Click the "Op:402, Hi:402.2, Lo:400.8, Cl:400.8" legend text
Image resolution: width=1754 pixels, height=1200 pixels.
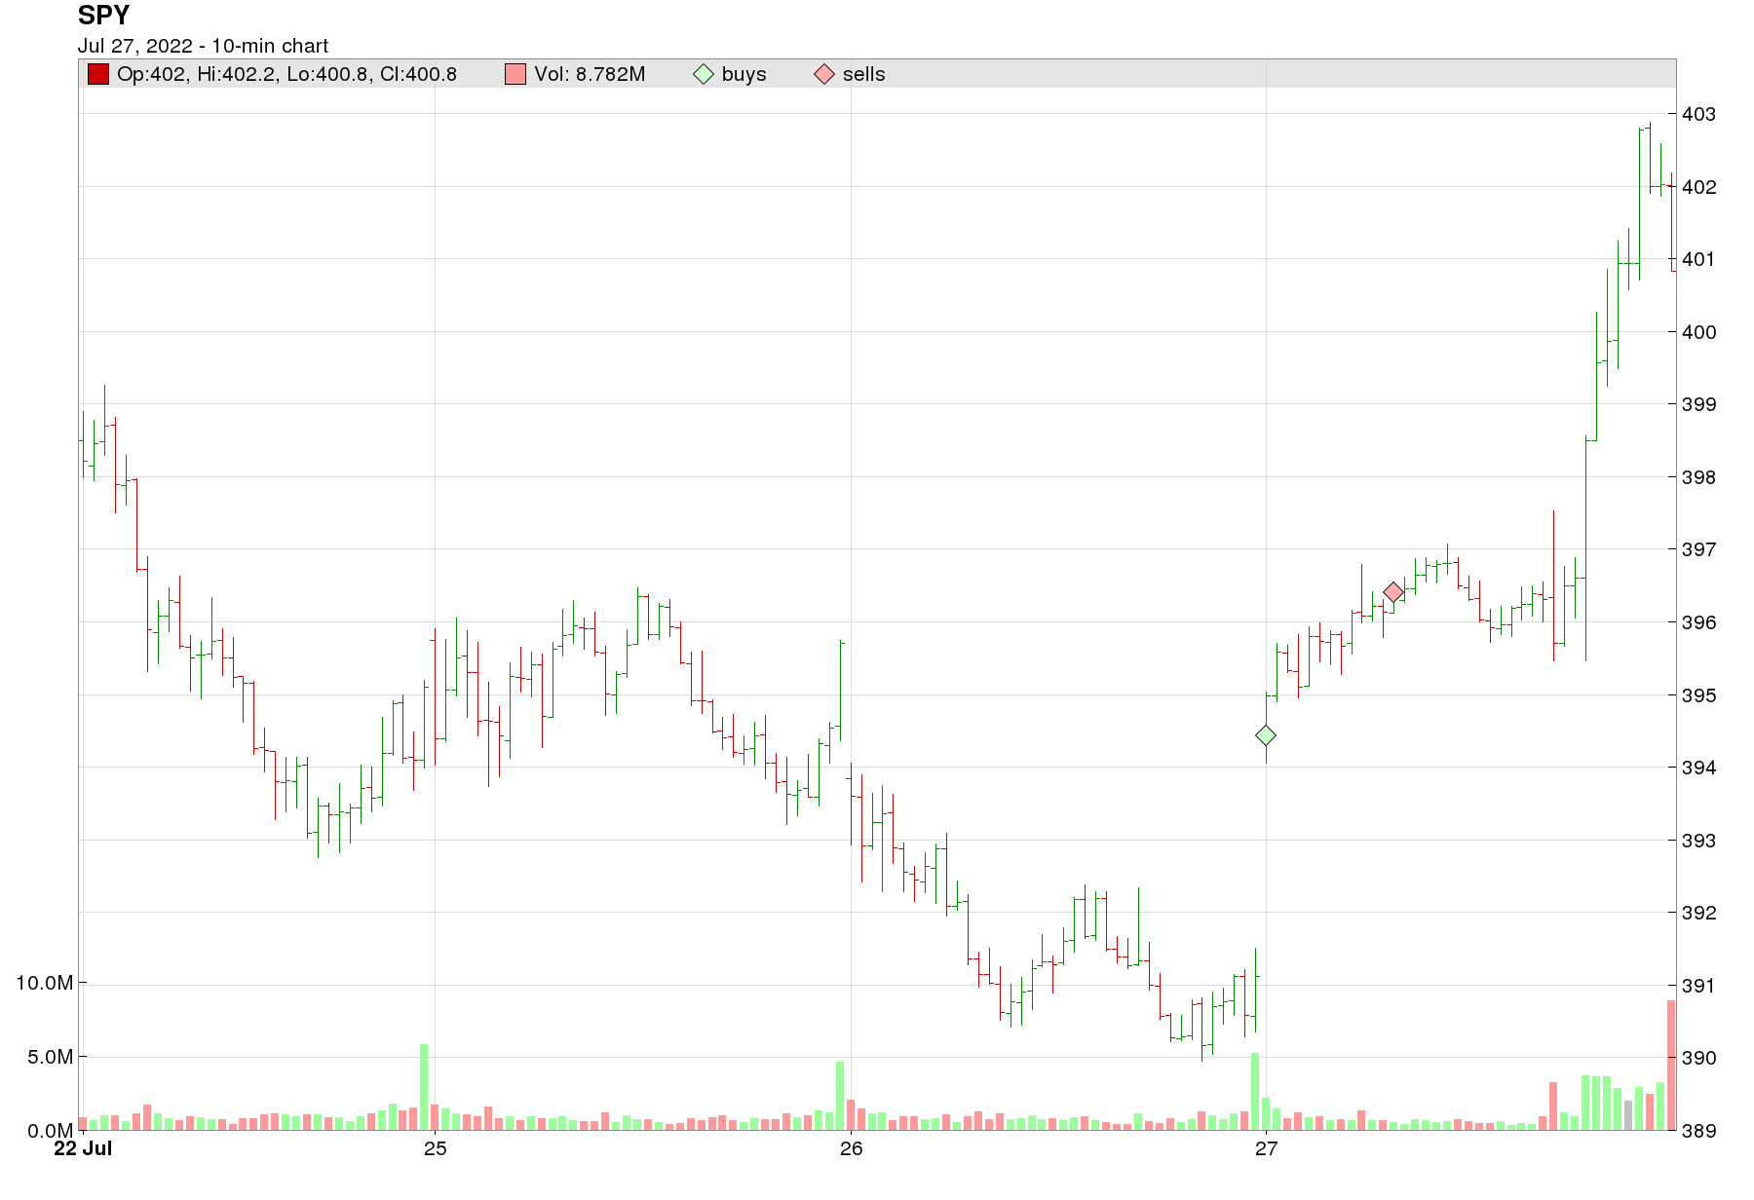(x=286, y=74)
